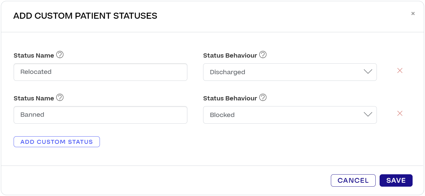The height and width of the screenshot is (196, 425).
Task: Click the red X beside the Blocked dropdown
Action: 400,113
